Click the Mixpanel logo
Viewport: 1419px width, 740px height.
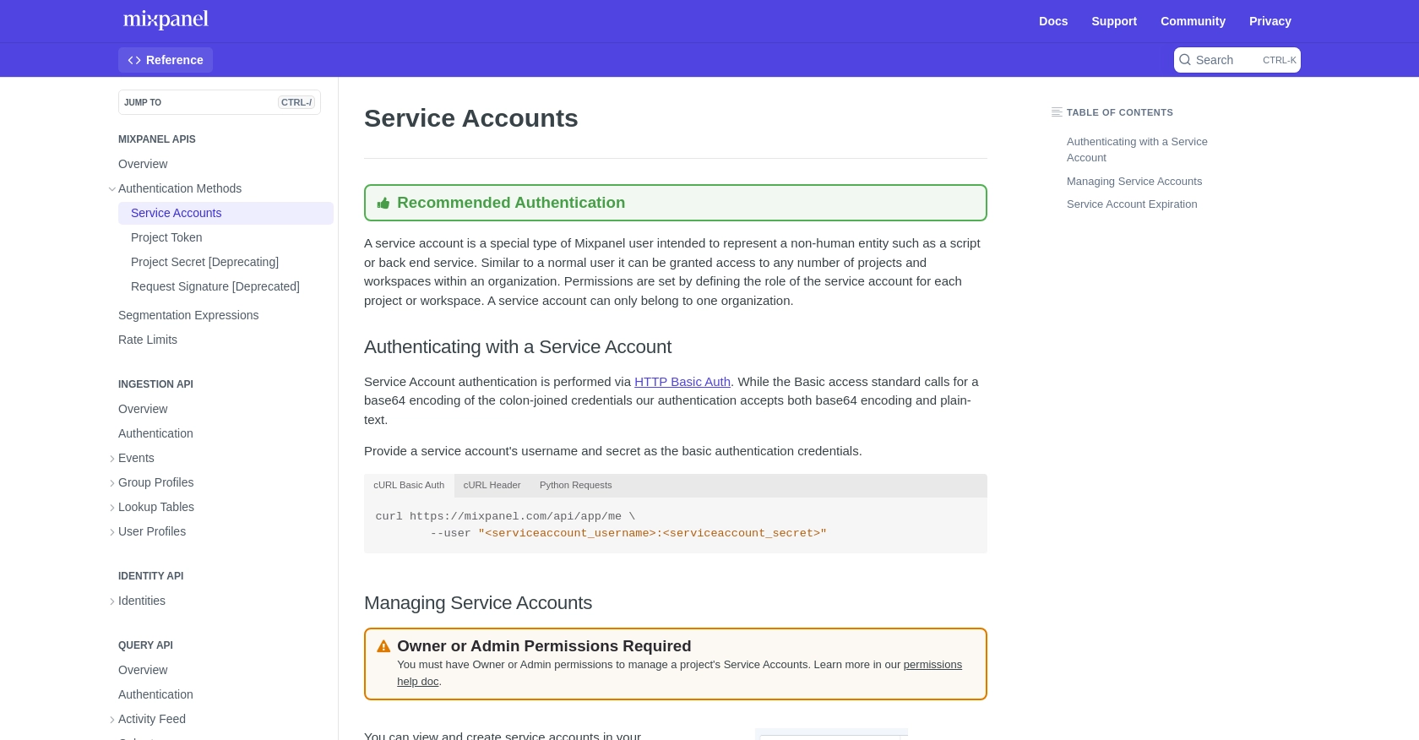[x=166, y=19]
